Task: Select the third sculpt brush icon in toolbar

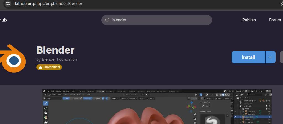Action: [45, 113]
